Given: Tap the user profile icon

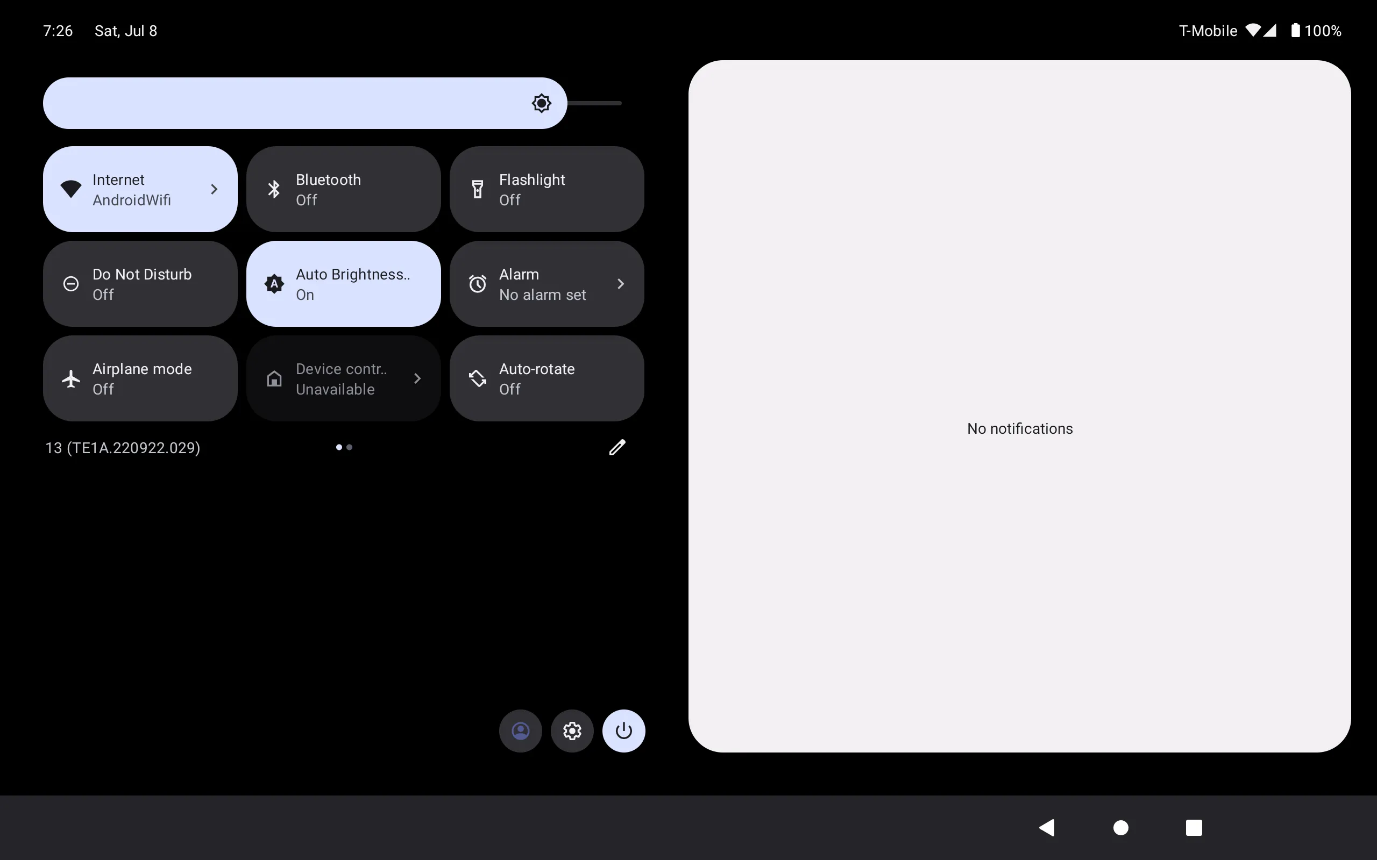Looking at the screenshot, I should pyautogui.click(x=521, y=730).
